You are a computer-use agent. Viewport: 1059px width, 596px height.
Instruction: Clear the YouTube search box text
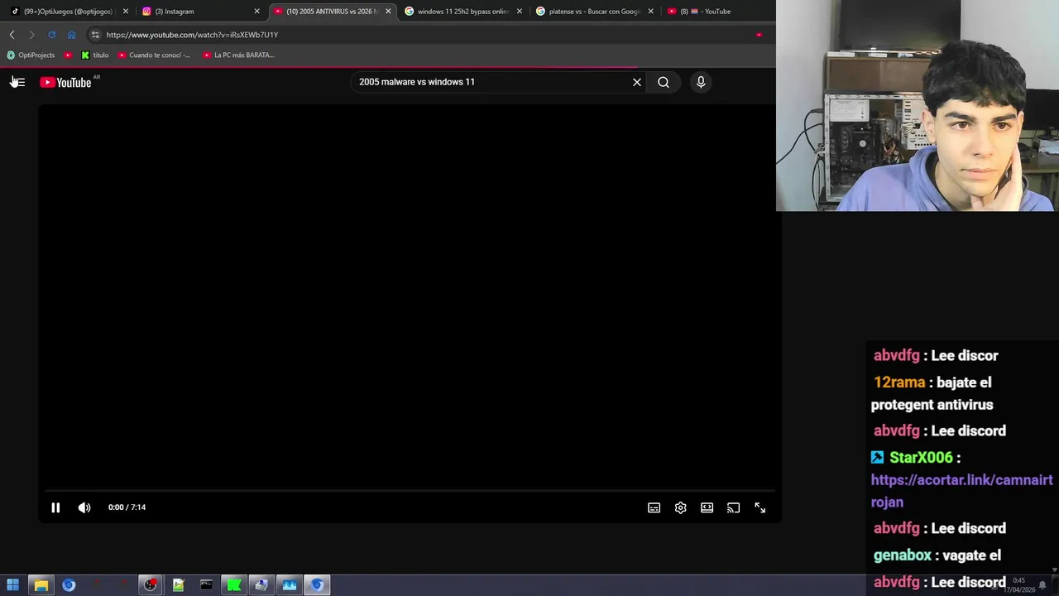tap(637, 82)
